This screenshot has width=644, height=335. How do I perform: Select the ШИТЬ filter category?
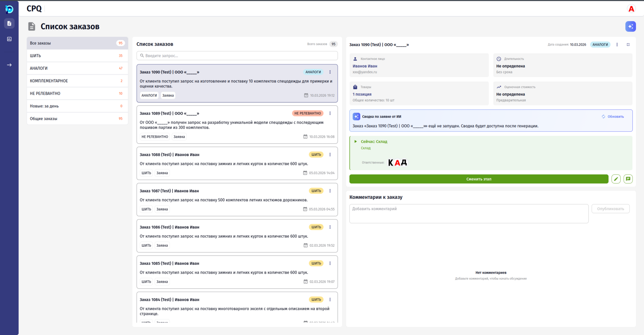[77, 56]
